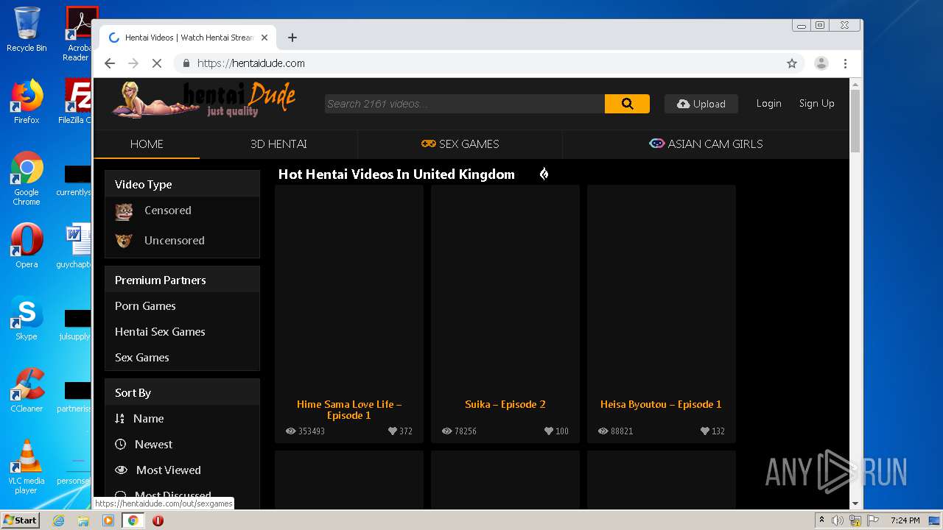Open Hime Sama Love Life Episode 1

pyautogui.click(x=349, y=410)
